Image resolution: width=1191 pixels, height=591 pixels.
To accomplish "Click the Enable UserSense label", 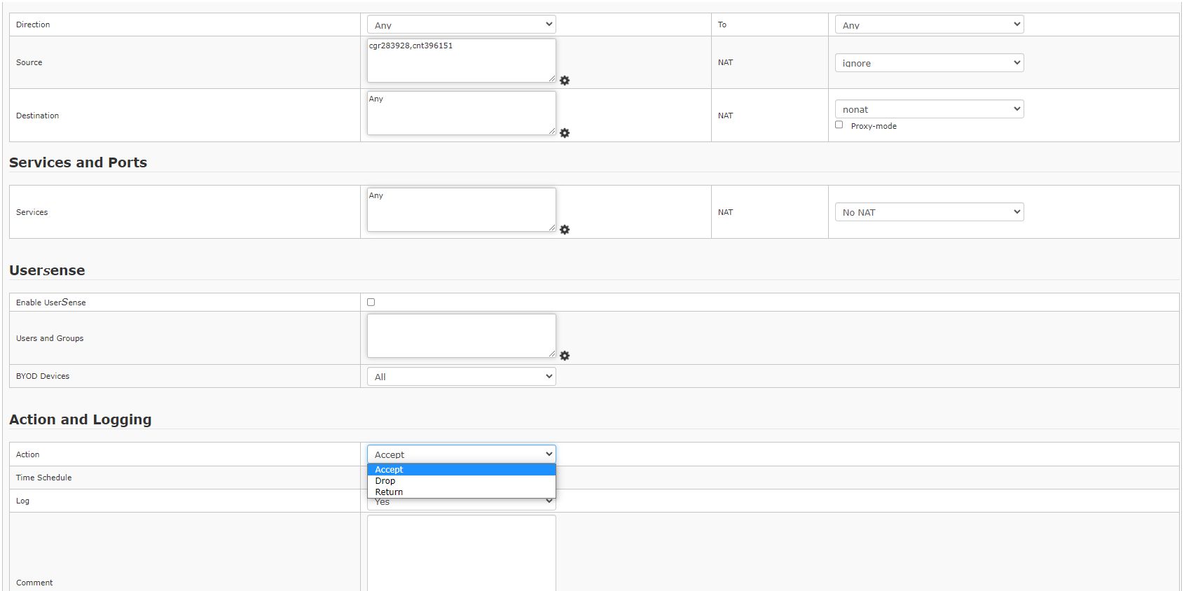I will [51, 303].
